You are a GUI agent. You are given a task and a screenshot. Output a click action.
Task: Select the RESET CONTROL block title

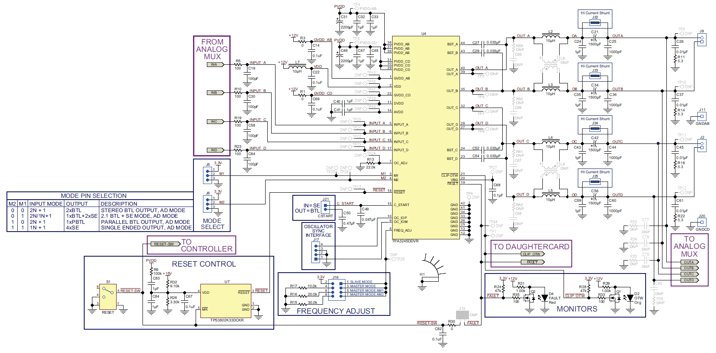(204, 264)
